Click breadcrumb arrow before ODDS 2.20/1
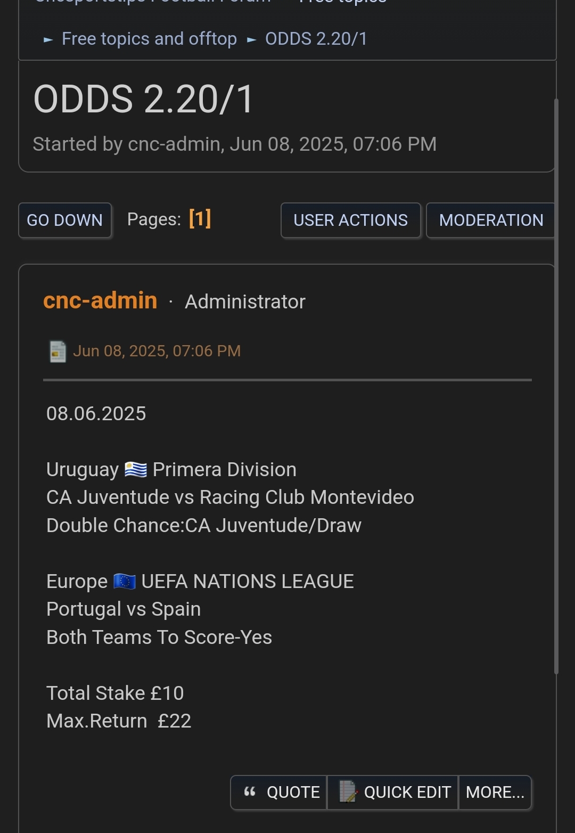Screen dimensions: 575x833 (252, 39)
